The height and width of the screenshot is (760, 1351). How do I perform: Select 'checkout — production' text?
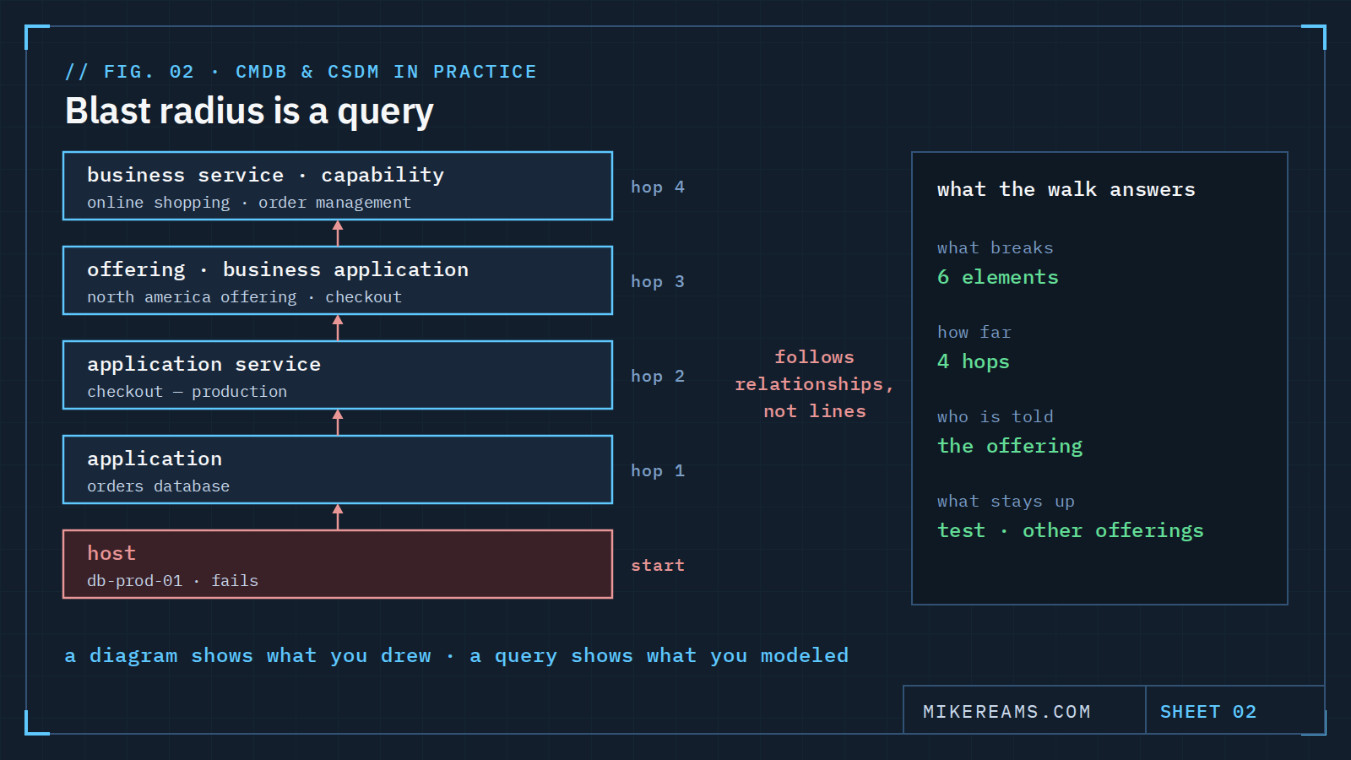[187, 392]
